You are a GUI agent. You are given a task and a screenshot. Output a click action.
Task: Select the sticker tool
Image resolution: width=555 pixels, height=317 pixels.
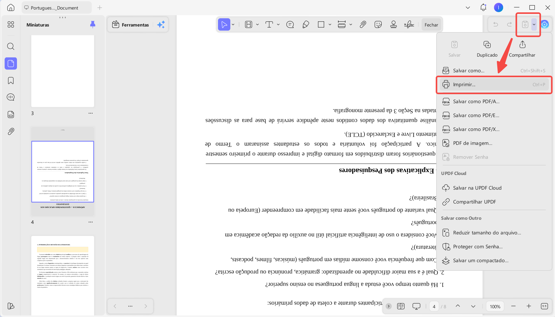click(378, 24)
